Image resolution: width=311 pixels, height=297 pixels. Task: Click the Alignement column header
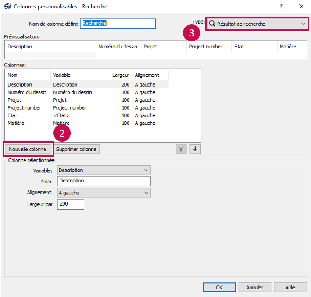(x=150, y=75)
